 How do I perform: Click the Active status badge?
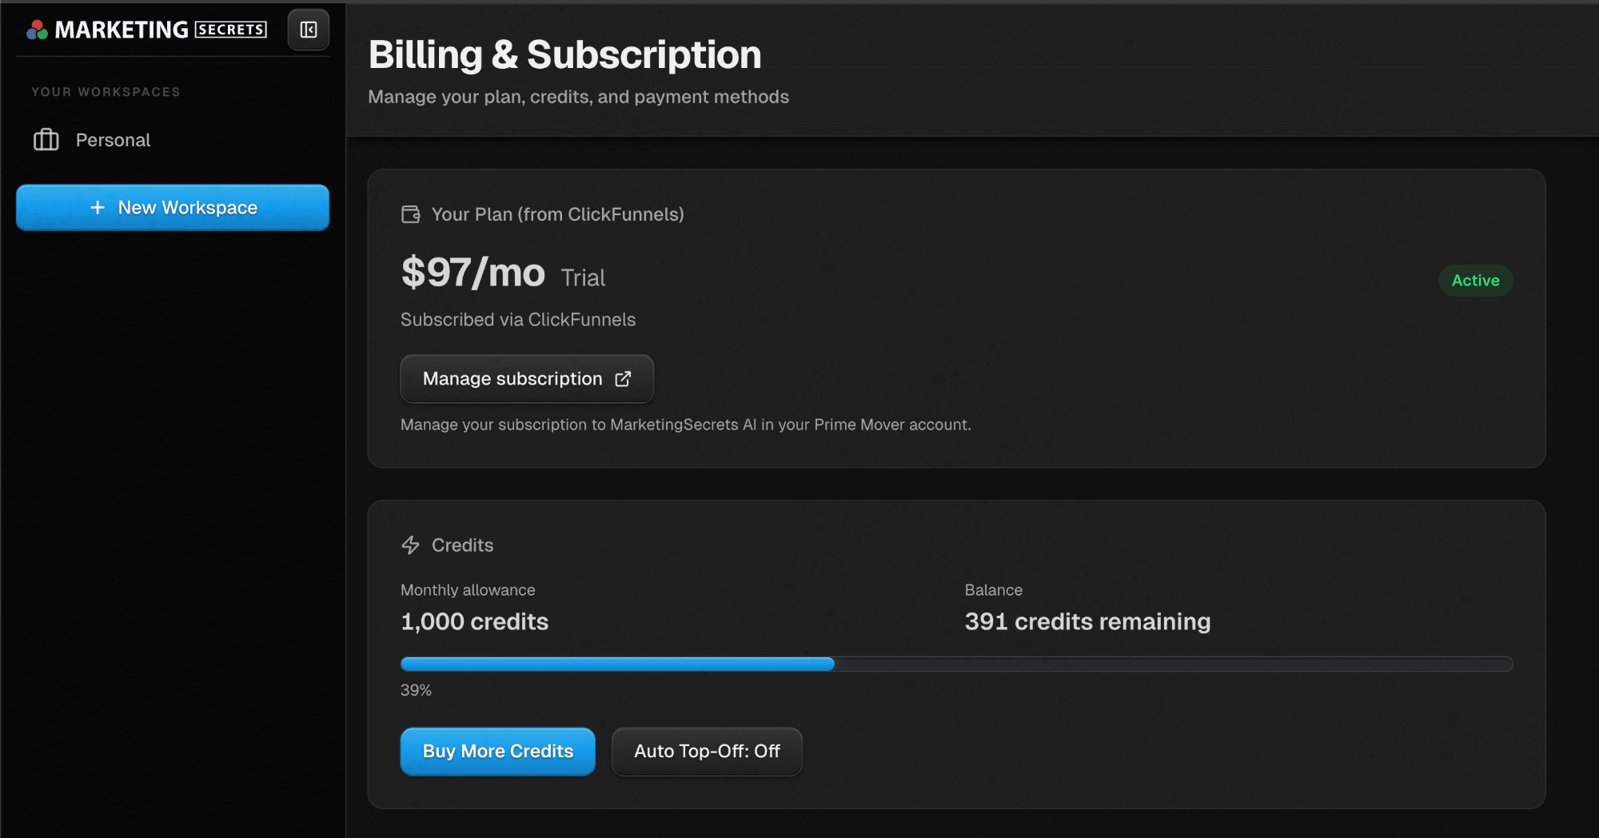coord(1475,281)
